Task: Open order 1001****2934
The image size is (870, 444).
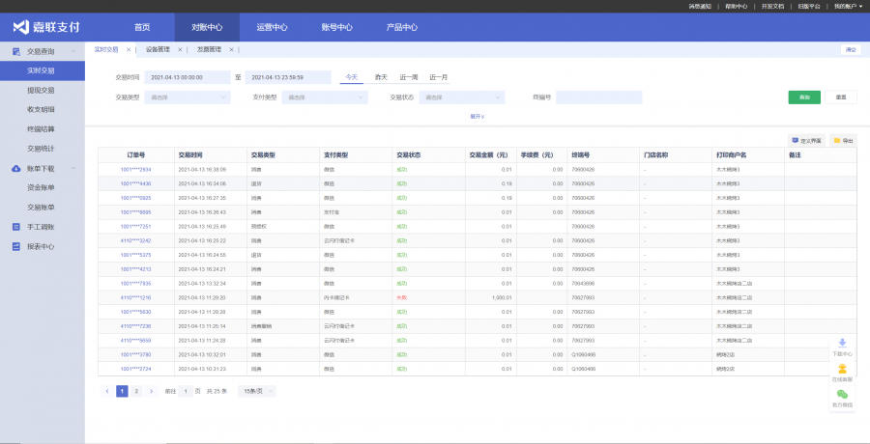Action: (x=136, y=169)
